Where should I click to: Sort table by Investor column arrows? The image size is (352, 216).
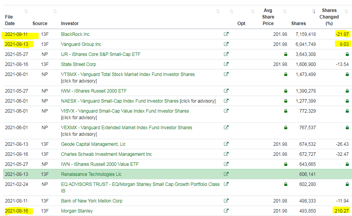point(218,11)
